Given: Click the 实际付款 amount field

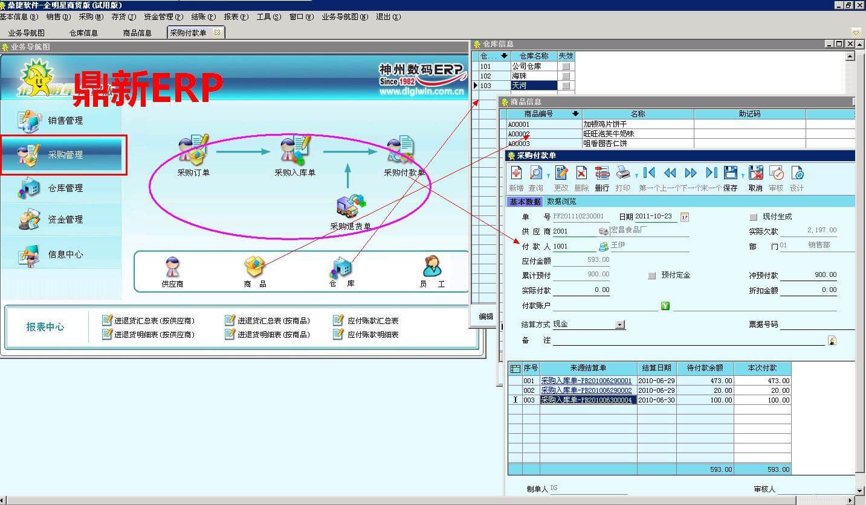Looking at the screenshot, I should [x=581, y=290].
